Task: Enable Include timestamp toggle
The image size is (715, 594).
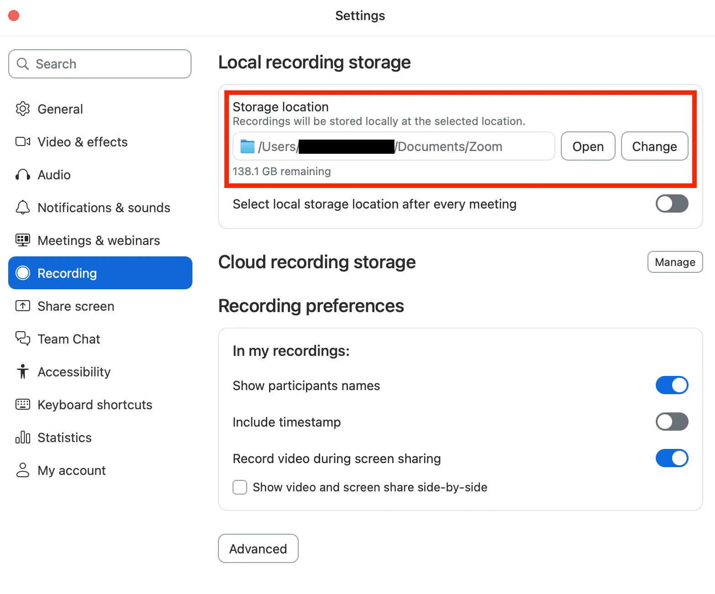Action: click(672, 422)
